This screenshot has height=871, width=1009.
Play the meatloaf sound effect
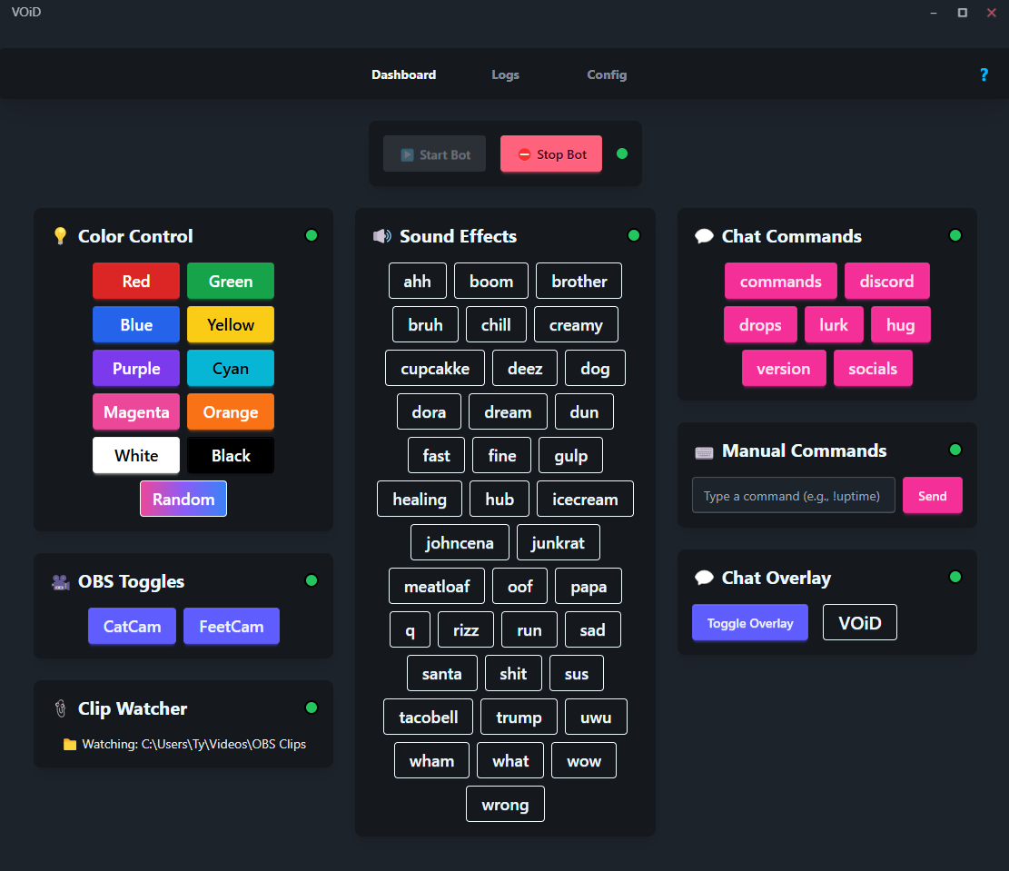tap(436, 587)
